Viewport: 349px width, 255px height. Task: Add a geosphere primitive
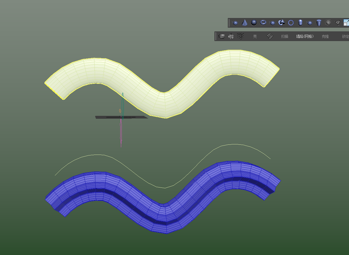(254, 23)
